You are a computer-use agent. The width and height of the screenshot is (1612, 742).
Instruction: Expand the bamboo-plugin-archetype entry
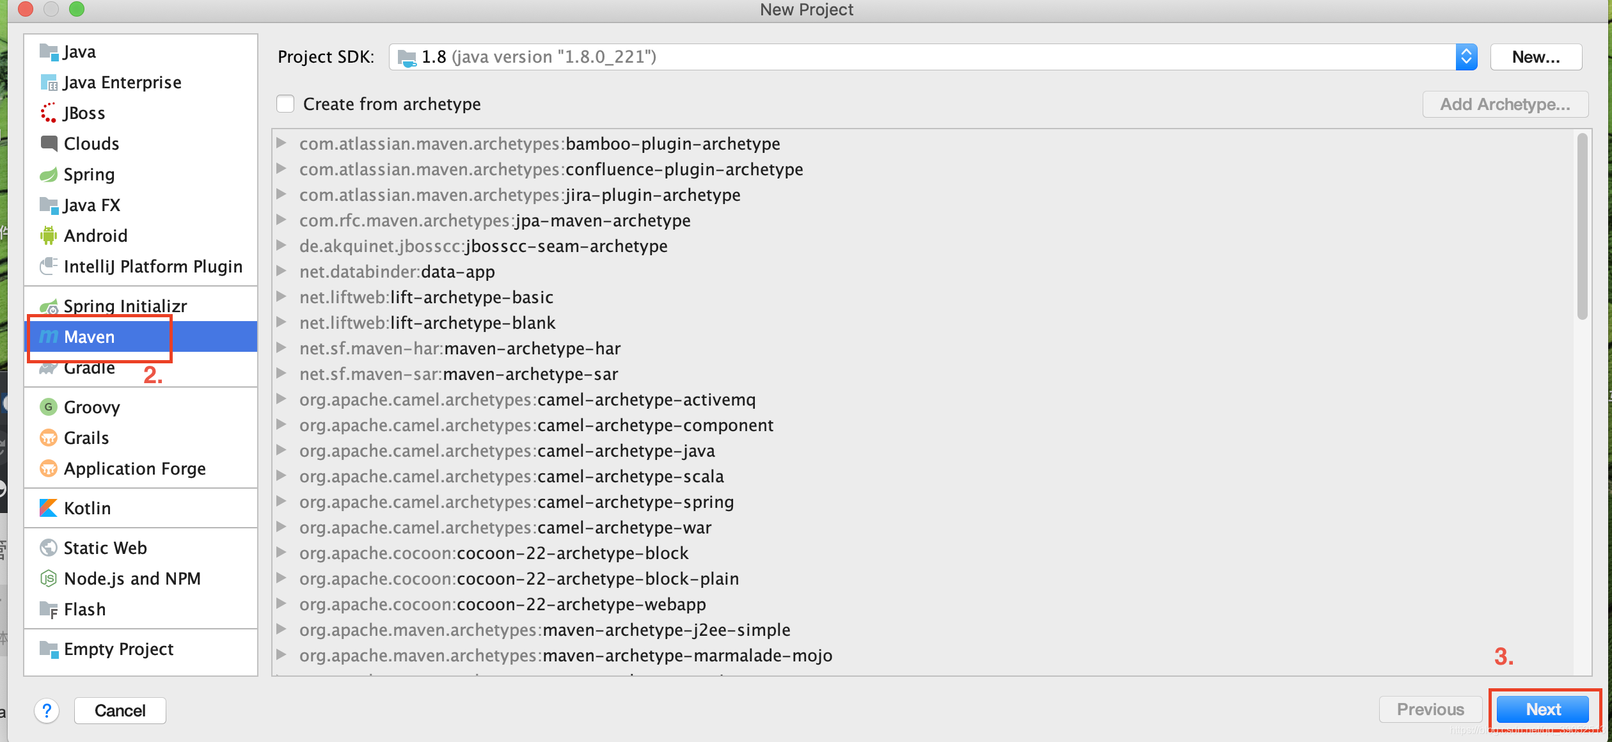pyautogui.click(x=281, y=143)
